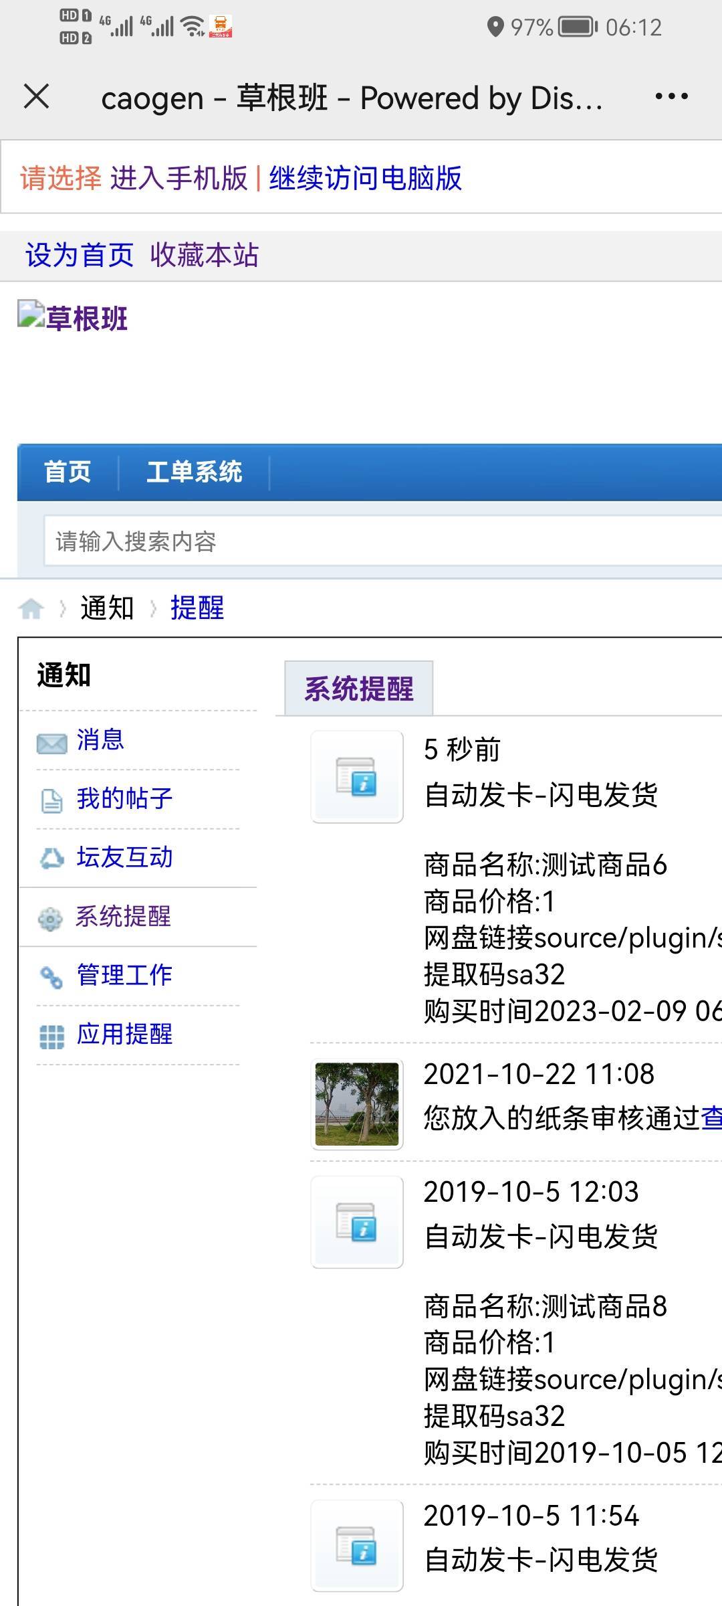Click the link icon beside 管理工作
The height and width of the screenshot is (1606, 722).
pyautogui.click(x=51, y=977)
